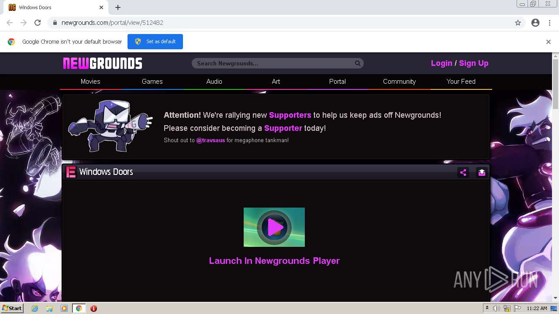Screen dimensions: 559x314
Task: View site padlock information
Action: tap(55, 23)
